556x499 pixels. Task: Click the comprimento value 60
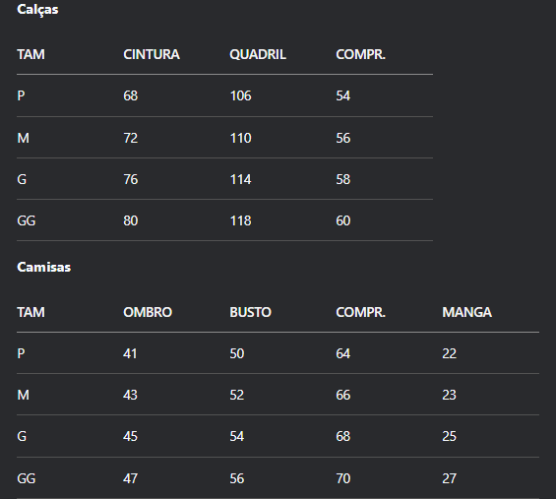(x=343, y=220)
